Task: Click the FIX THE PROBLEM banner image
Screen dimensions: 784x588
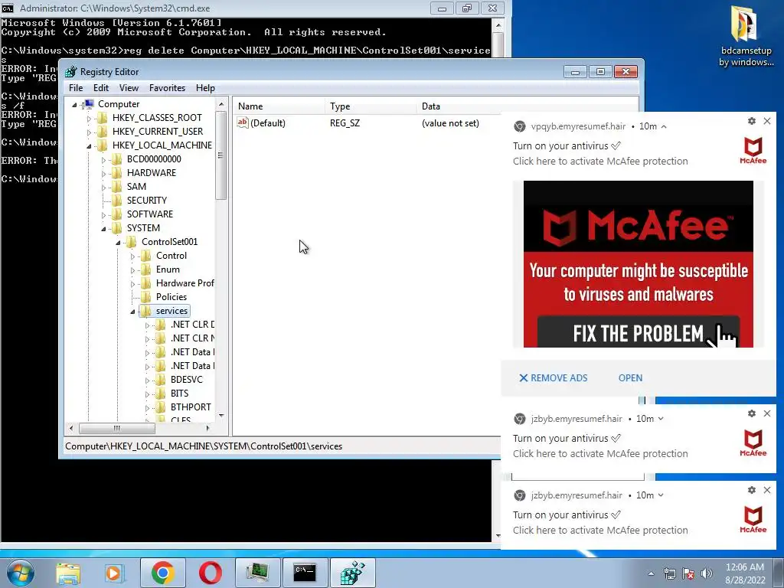Action: pos(638,264)
